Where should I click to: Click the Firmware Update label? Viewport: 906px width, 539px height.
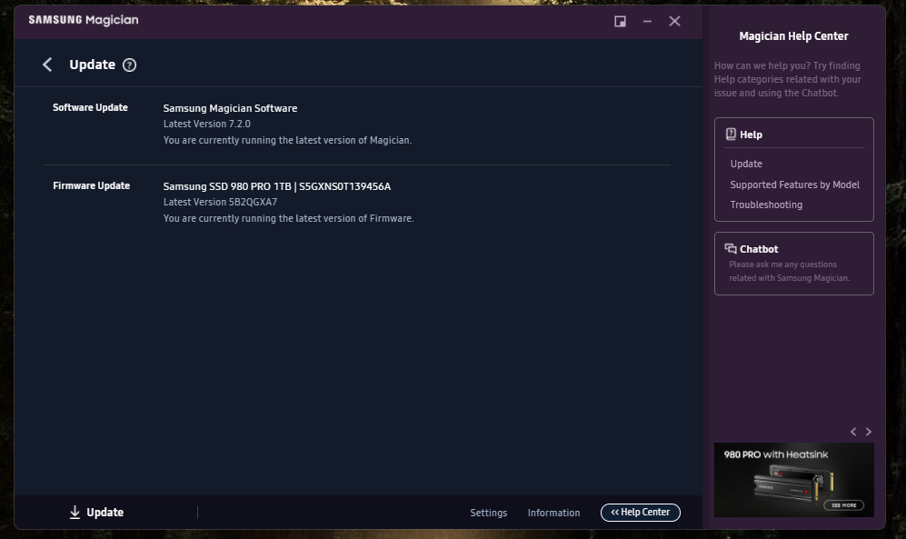click(91, 186)
